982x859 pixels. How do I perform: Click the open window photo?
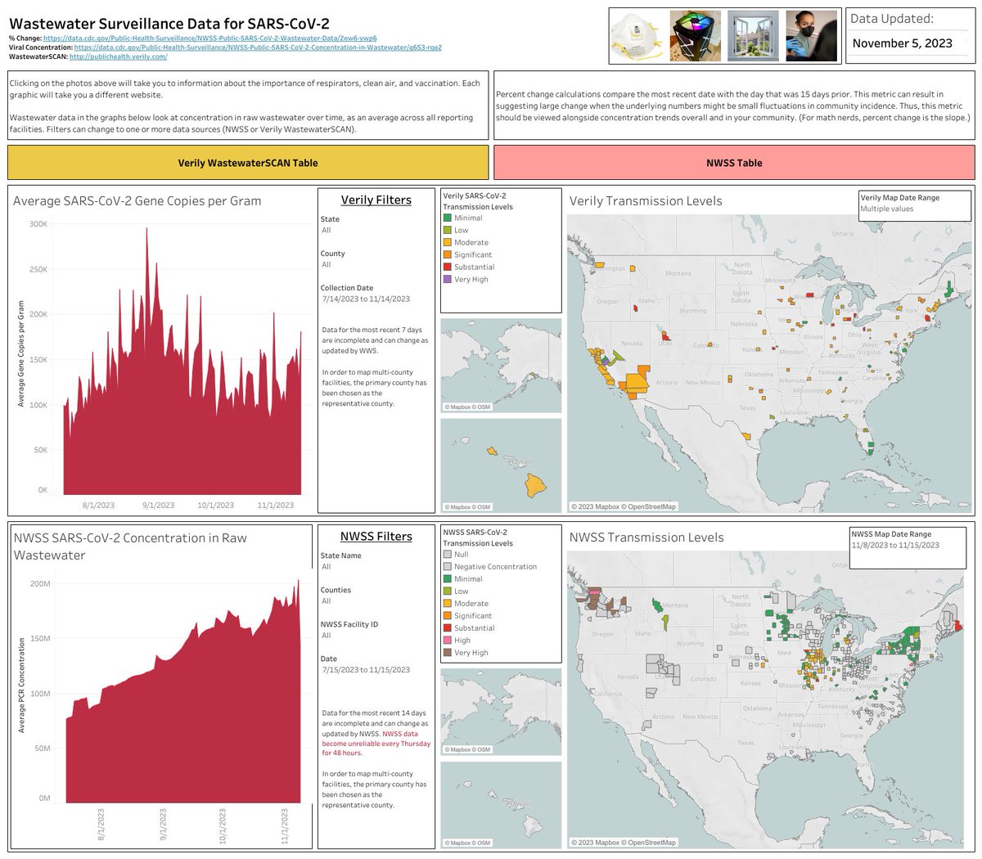(752, 36)
